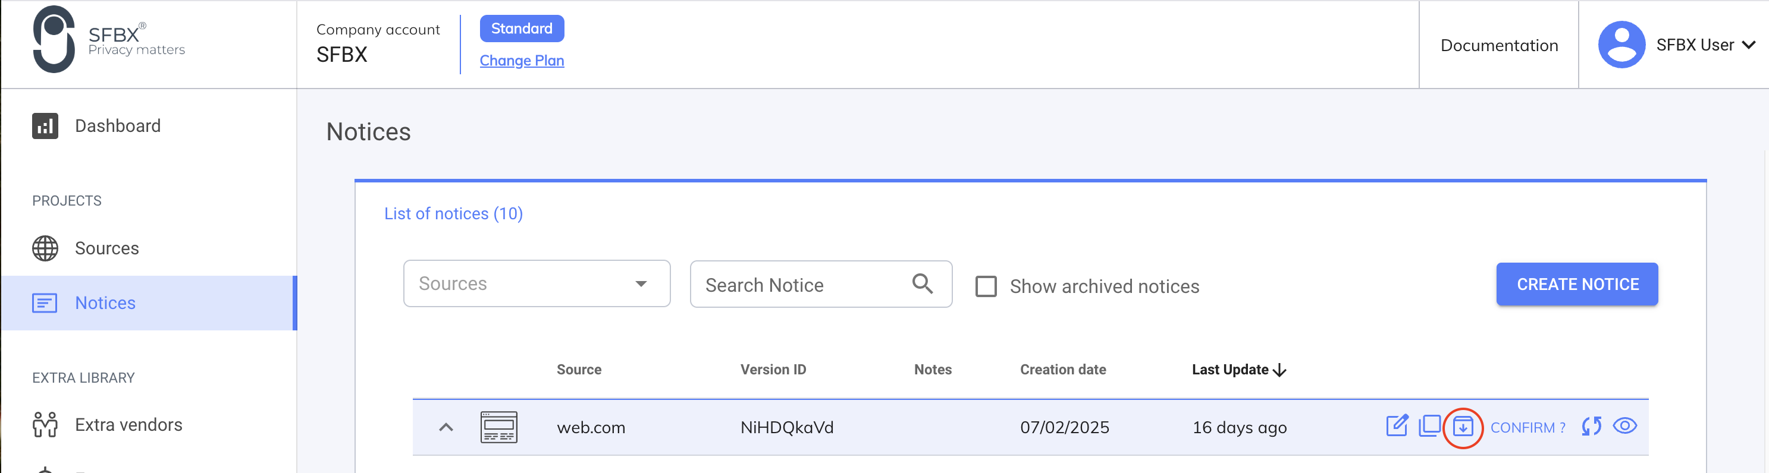Screen dimensions: 1769x473
Task: Click the archive notice icon circled in red
Action: point(1463,427)
